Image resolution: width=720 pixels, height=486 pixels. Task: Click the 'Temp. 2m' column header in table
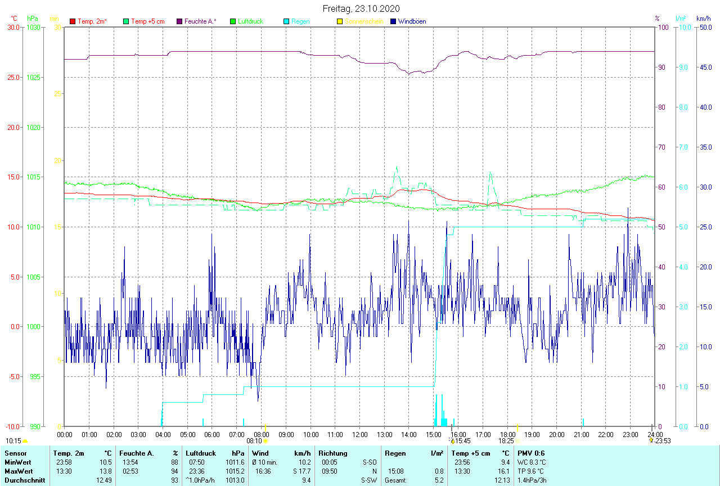(69, 453)
